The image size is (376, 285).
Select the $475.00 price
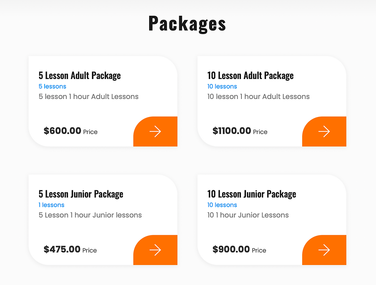[62, 249]
